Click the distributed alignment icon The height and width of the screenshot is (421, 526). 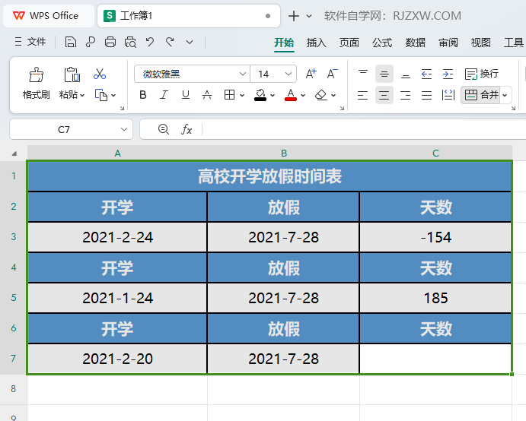448,95
